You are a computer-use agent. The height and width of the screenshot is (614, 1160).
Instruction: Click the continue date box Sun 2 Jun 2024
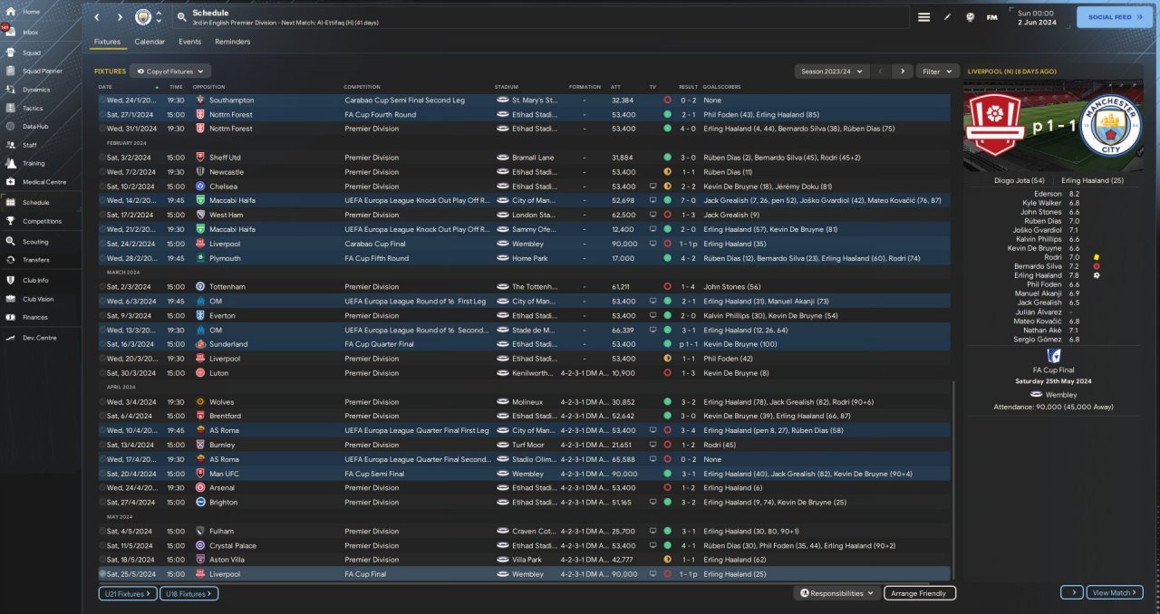pos(1036,17)
